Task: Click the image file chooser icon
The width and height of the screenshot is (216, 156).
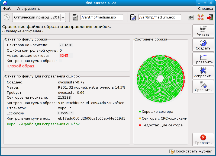Action: [75, 17]
